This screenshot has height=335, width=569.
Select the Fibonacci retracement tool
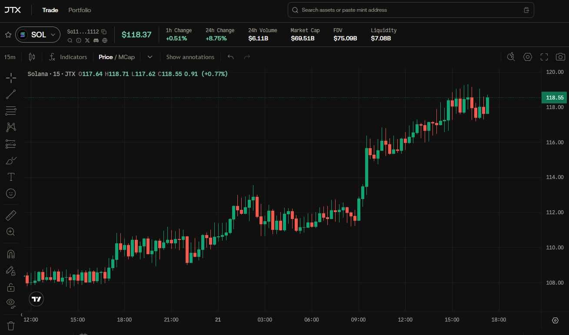click(11, 111)
